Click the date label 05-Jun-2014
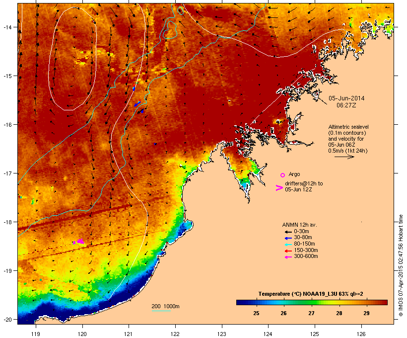Screen dimensions: 407x338 click(x=346, y=98)
